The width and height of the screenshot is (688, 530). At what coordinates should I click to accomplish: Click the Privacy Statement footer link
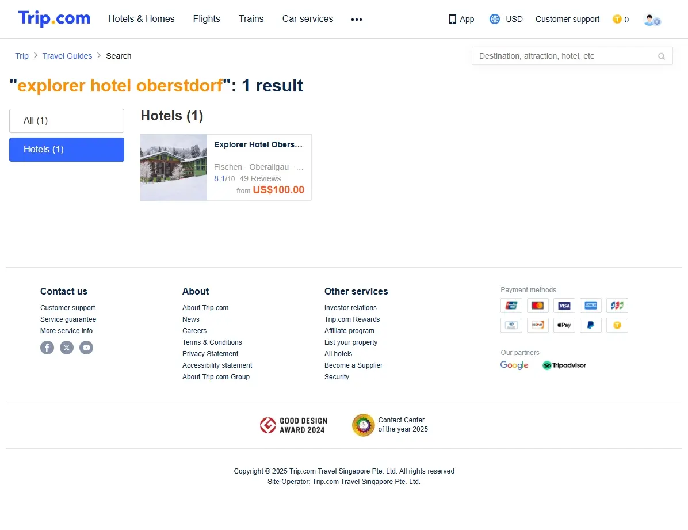click(210, 354)
